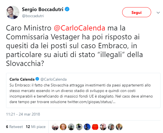Click Sergio Boccadutri's profile photo

13,12
